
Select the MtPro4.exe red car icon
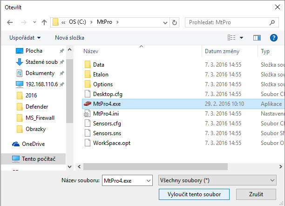point(88,104)
